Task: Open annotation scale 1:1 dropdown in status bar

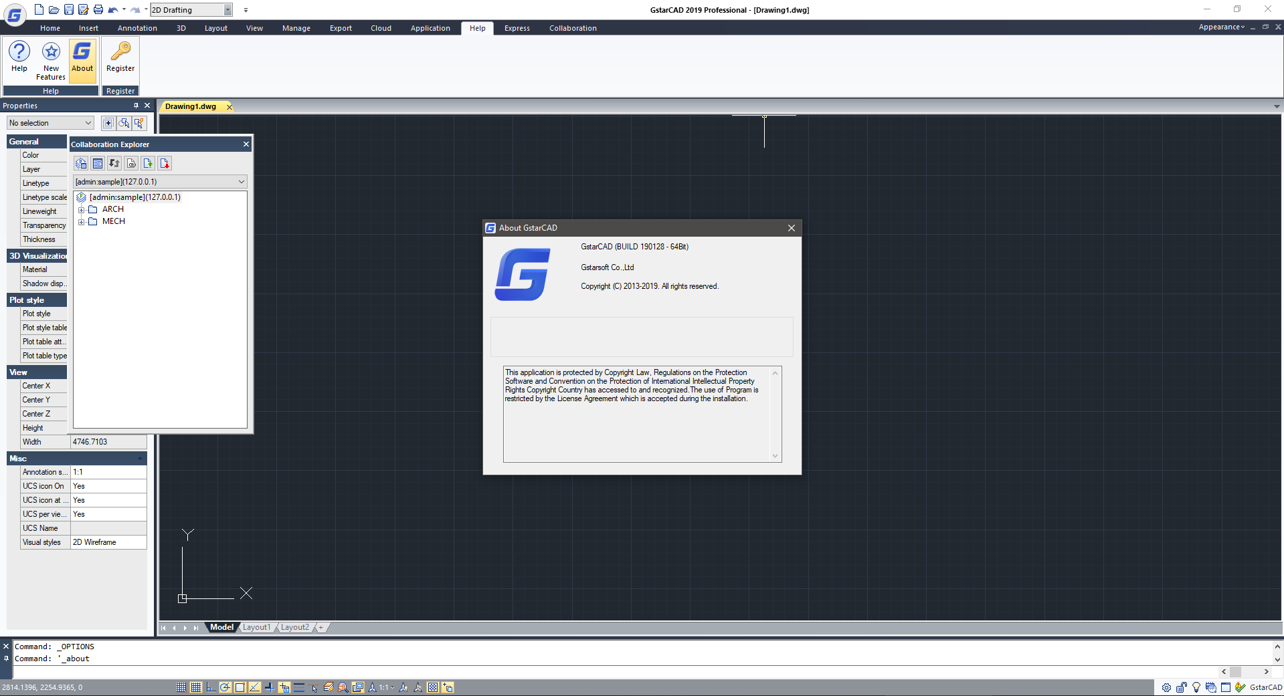Action: tap(386, 687)
